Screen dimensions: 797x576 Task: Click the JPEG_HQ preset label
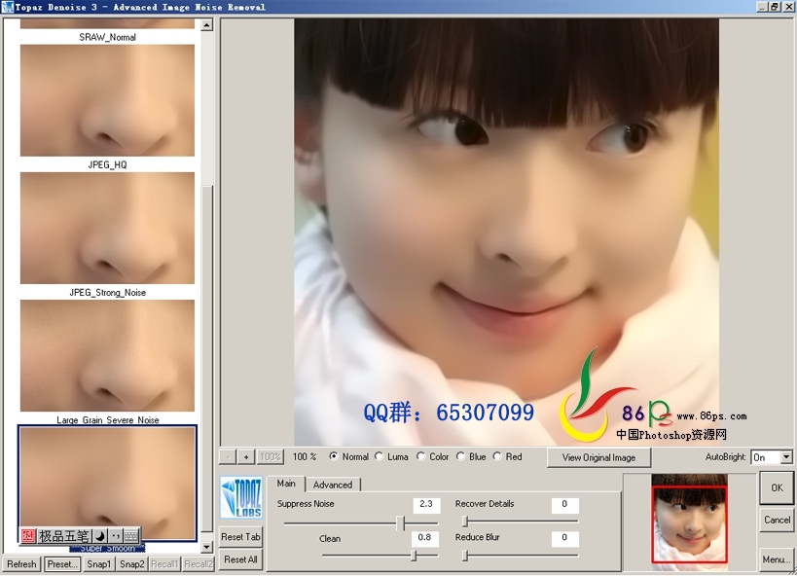(107, 164)
